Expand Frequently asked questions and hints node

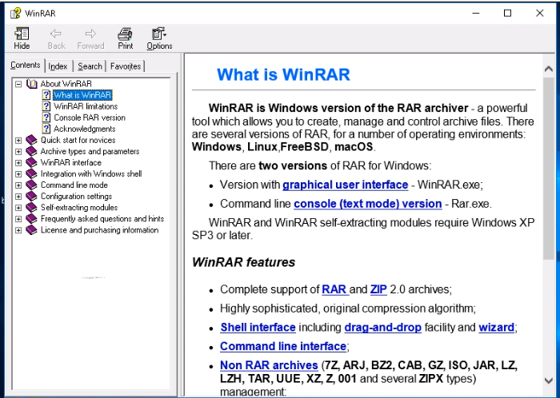tap(18, 219)
